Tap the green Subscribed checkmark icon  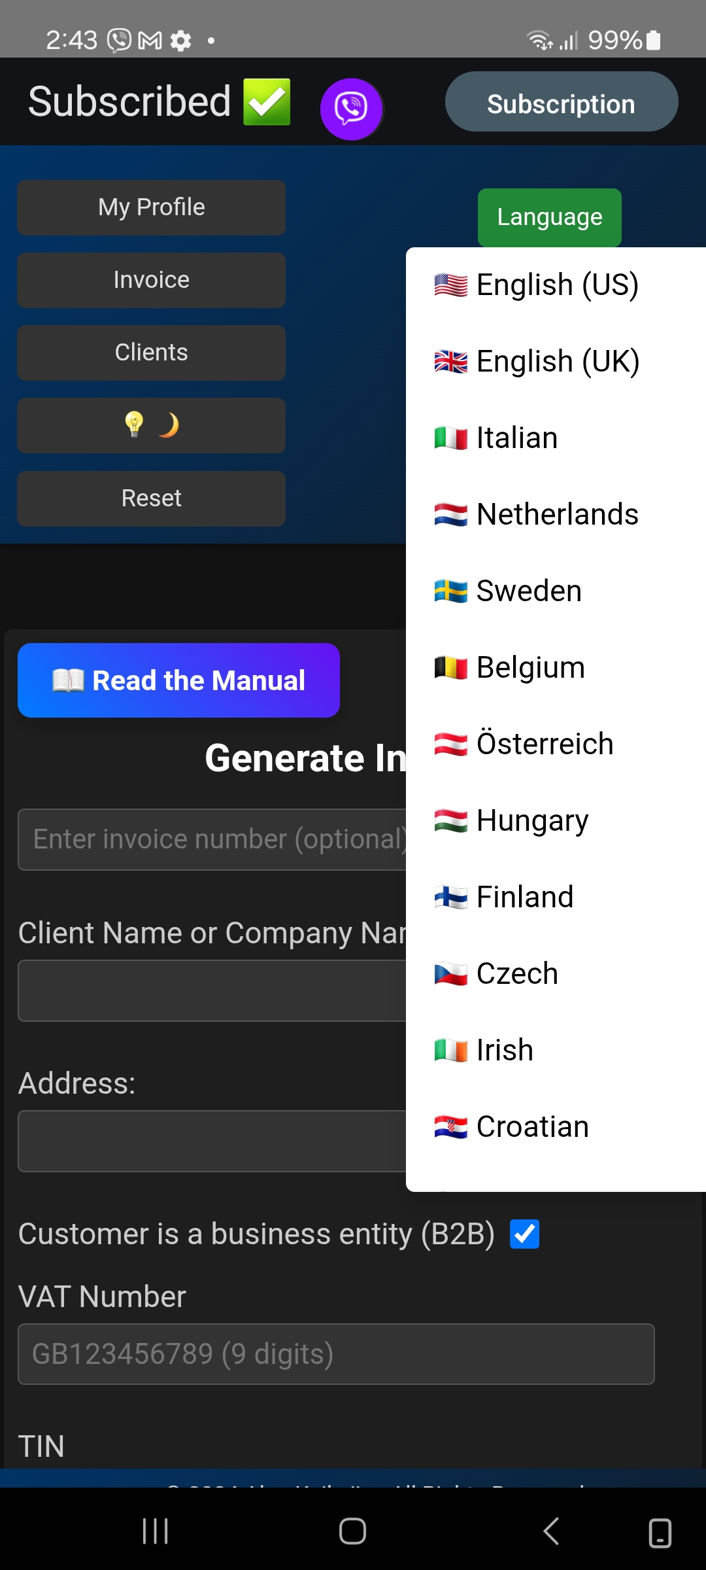point(267,102)
